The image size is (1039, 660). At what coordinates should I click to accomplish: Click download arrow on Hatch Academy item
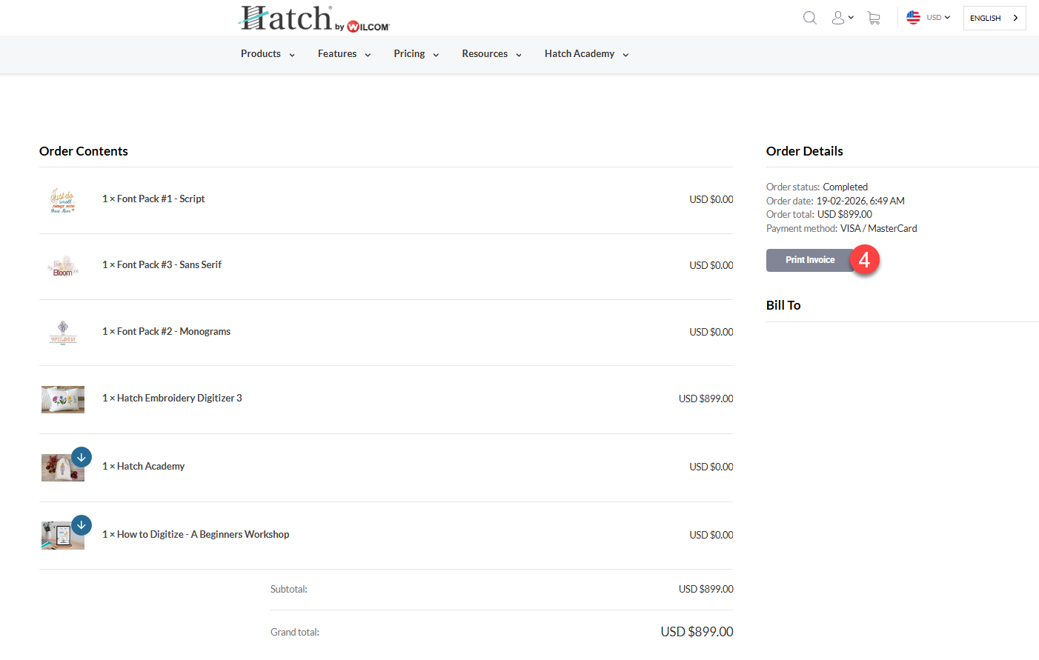(x=82, y=457)
